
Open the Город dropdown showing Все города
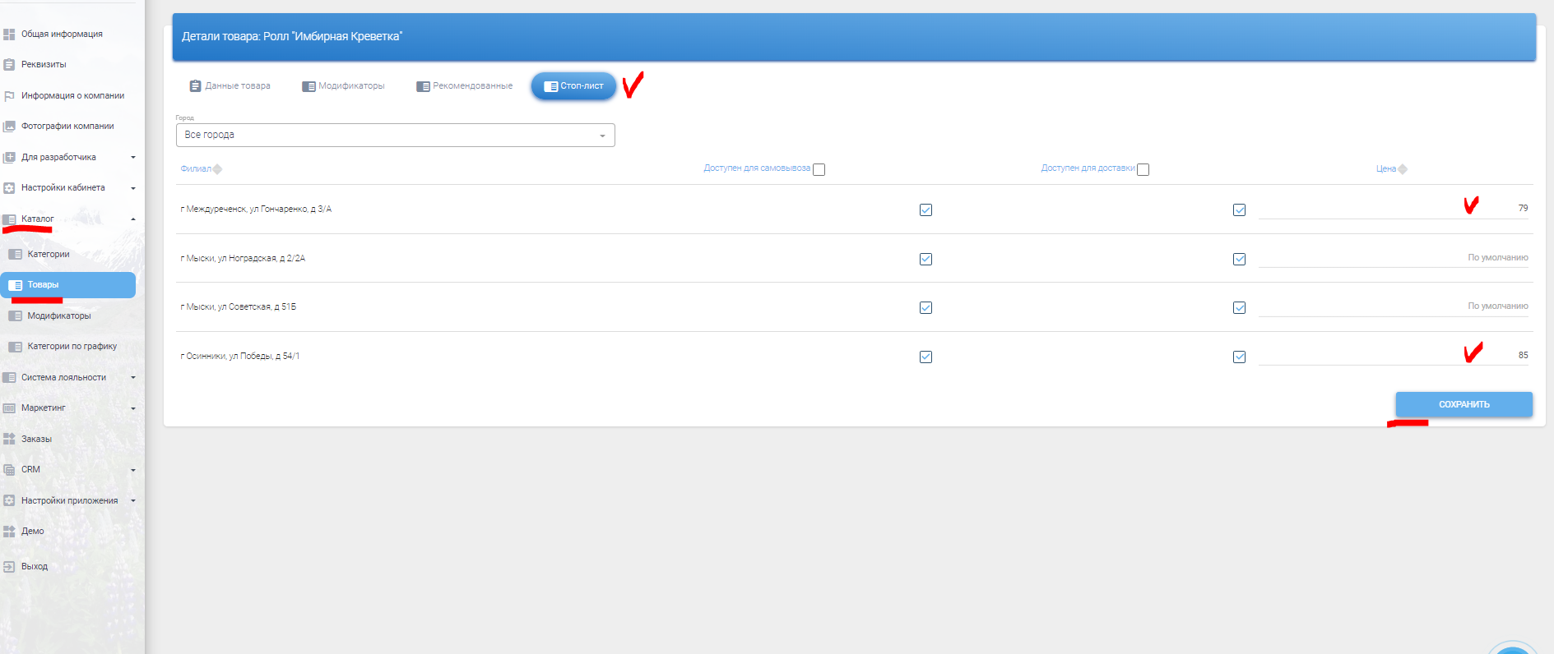pos(395,136)
